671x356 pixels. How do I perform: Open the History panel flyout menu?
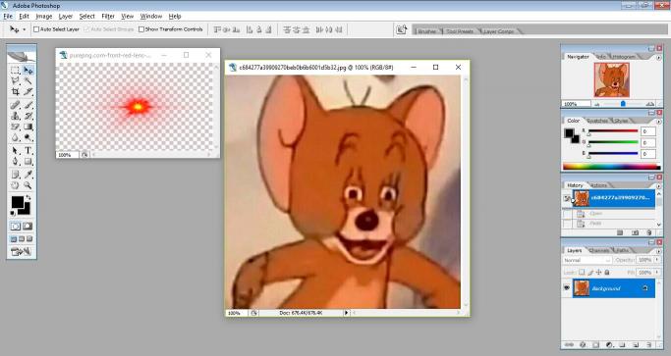[x=658, y=186]
